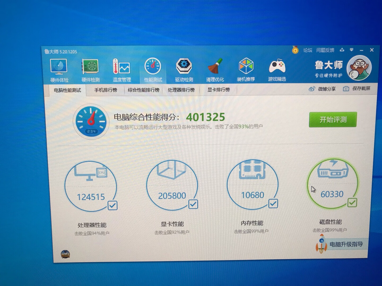Viewport: 382px width, 286px height.
Task: Click the 内存性能 label
Action: click(x=252, y=223)
